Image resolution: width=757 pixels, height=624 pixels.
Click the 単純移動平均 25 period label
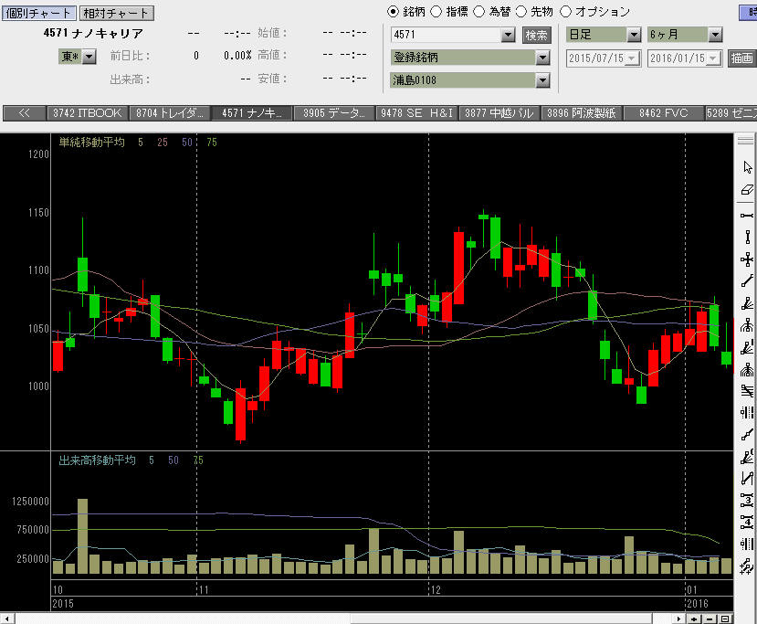pos(163,142)
